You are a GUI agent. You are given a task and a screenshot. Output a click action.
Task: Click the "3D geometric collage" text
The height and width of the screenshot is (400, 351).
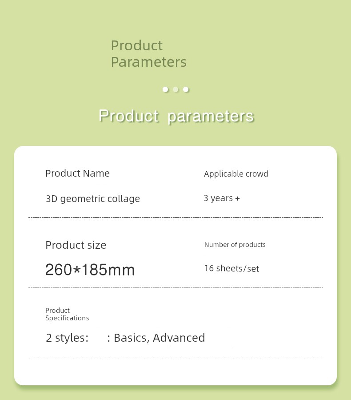(x=93, y=198)
